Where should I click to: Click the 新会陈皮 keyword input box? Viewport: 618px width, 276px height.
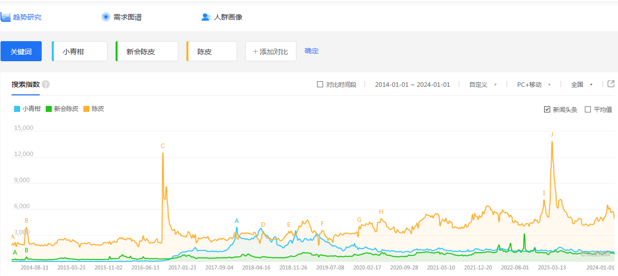(x=147, y=51)
